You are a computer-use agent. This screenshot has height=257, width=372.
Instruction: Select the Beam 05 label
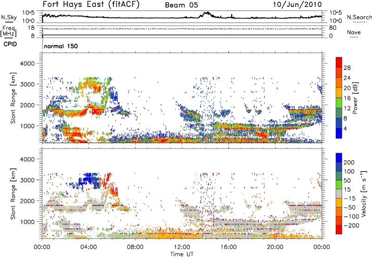181,5
